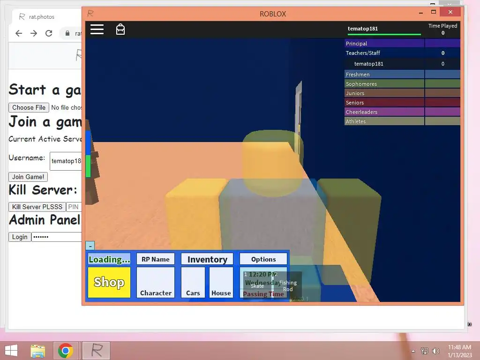Click the Loading... label in game menu
The width and height of the screenshot is (480, 360).
pos(109,259)
